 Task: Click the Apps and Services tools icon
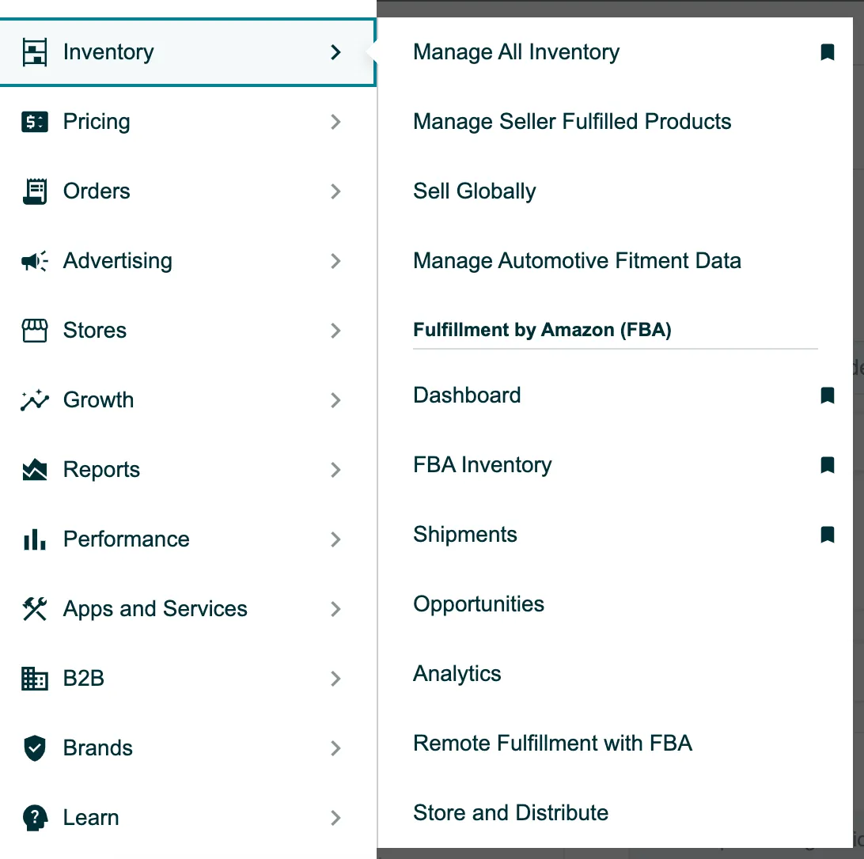coord(35,609)
